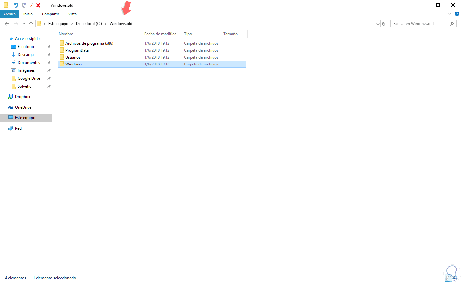Click the pin icon beside Documentos
Viewport: 461px width, 282px height.
(49, 63)
